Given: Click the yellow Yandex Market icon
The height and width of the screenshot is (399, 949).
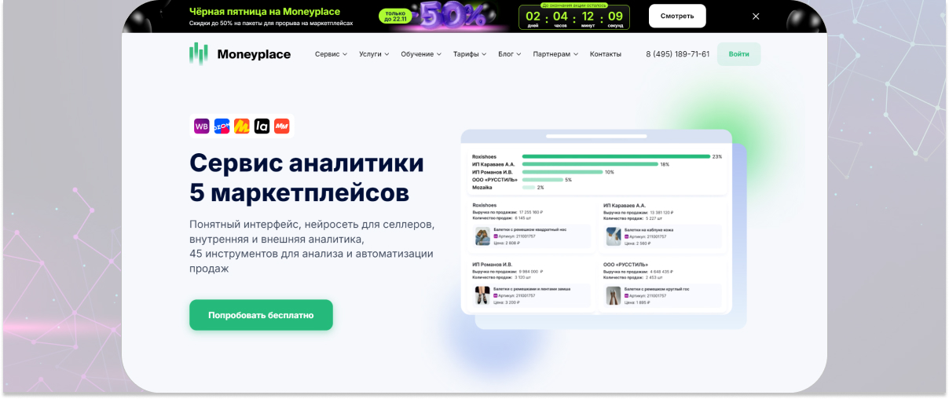Looking at the screenshot, I should coord(242,126).
